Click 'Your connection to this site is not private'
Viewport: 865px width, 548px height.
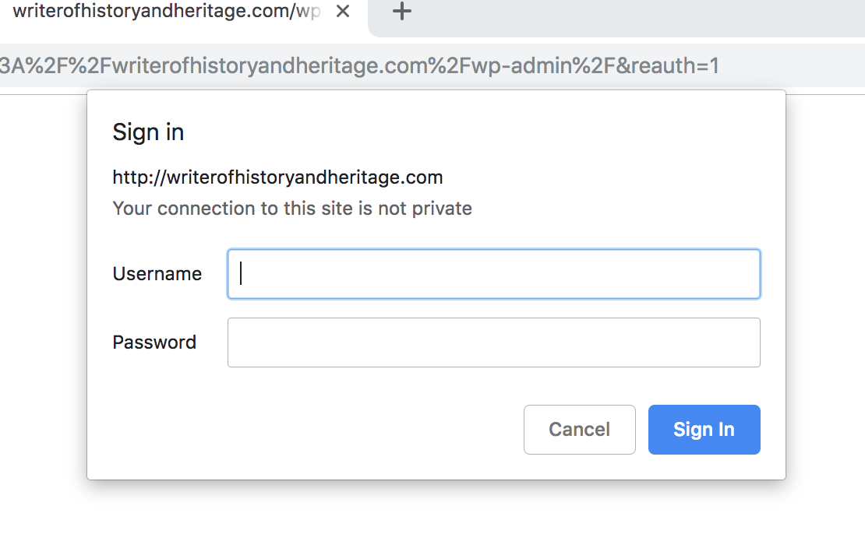click(292, 209)
